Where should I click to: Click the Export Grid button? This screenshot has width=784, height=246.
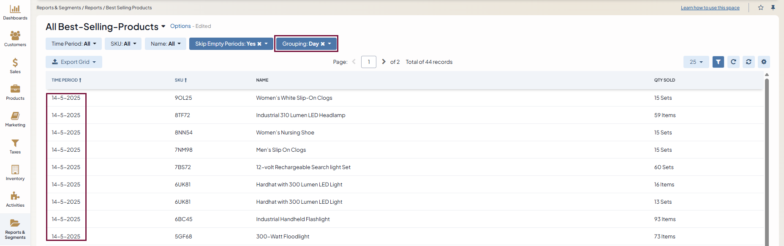(x=74, y=62)
